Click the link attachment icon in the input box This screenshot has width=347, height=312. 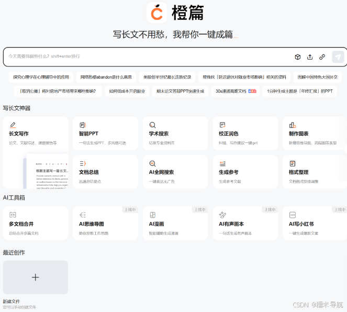click(322, 57)
